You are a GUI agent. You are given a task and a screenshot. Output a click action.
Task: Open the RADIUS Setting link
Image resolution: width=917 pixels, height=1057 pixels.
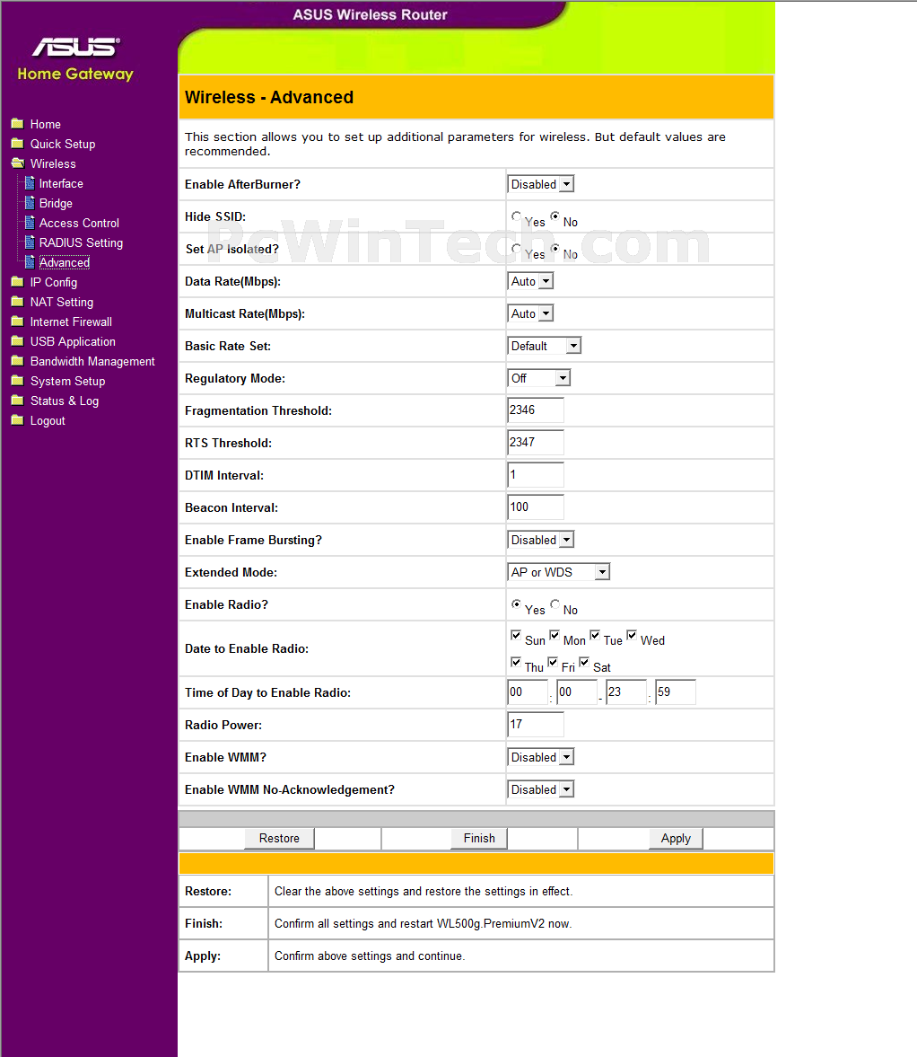(81, 242)
